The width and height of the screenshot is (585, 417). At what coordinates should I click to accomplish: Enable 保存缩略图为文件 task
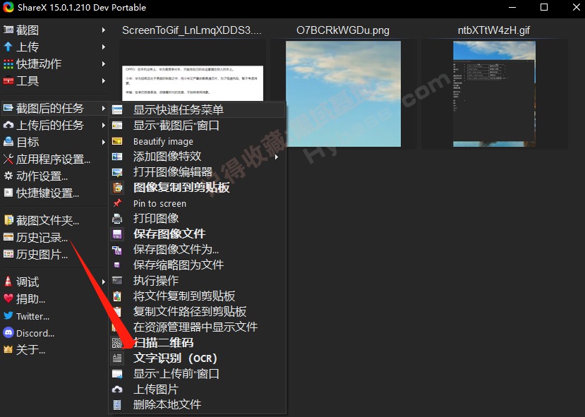coord(198,265)
